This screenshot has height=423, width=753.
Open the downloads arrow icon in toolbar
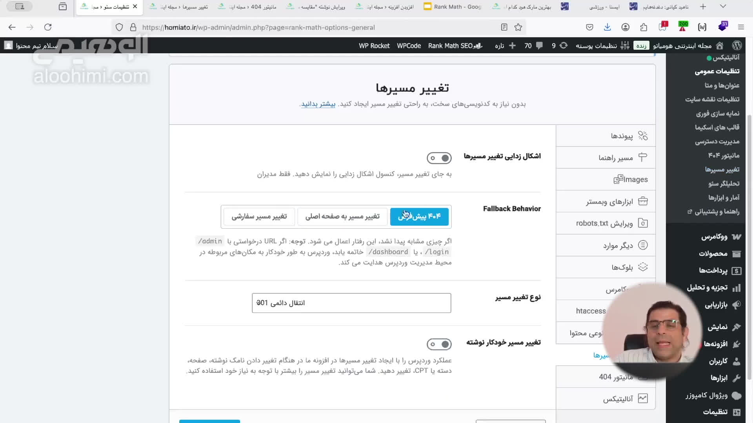(x=607, y=27)
